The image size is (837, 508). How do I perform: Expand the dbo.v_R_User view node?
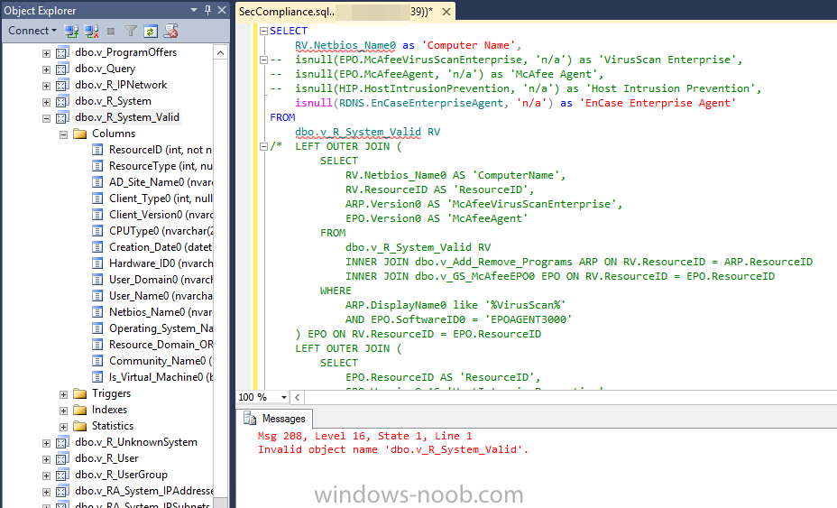46,459
